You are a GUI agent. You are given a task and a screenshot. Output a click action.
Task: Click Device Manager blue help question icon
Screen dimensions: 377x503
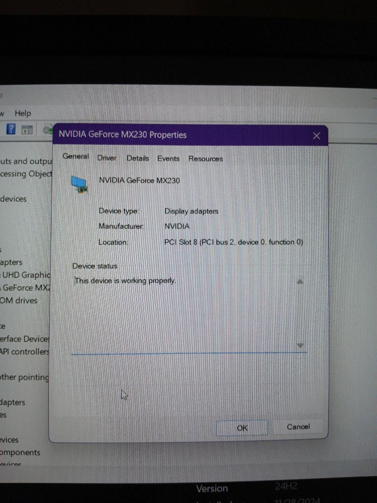(x=11, y=129)
